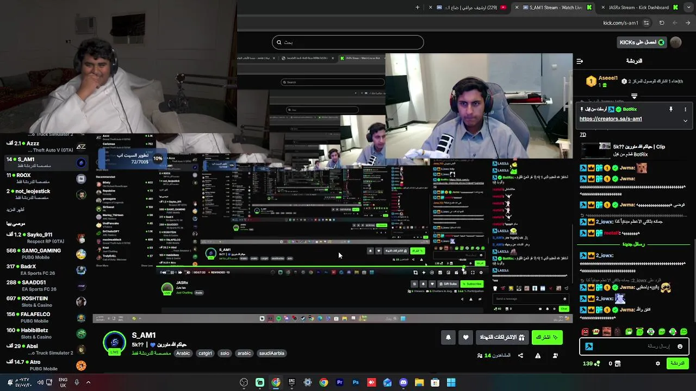This screenshot has height=391, width=696.
Task: Open the Windows Start menu
Action: click(451, 383)
